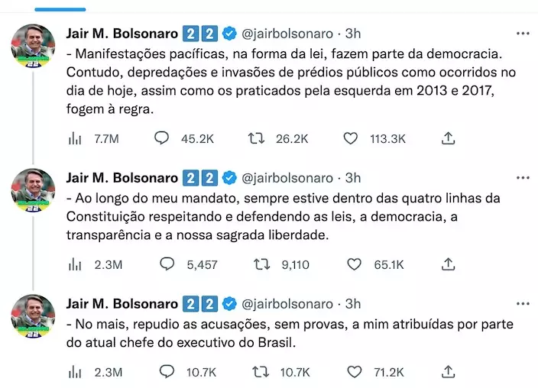Screen dimensions: 538x388
Task: Reply to the 'No mais, repudio' tweet
Action: pos(167,372)
